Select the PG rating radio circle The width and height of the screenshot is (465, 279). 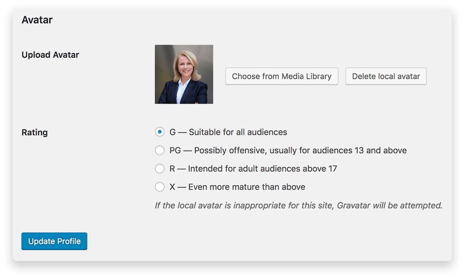click(x=159, y=150)
